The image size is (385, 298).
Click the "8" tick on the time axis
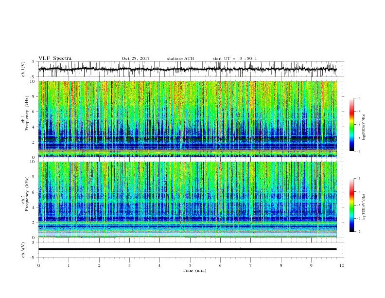(281, 265)
